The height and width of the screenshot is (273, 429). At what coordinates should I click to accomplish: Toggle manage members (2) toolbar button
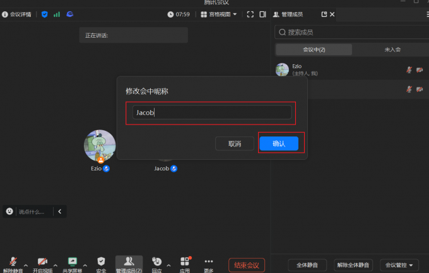[x=129, y=265]
